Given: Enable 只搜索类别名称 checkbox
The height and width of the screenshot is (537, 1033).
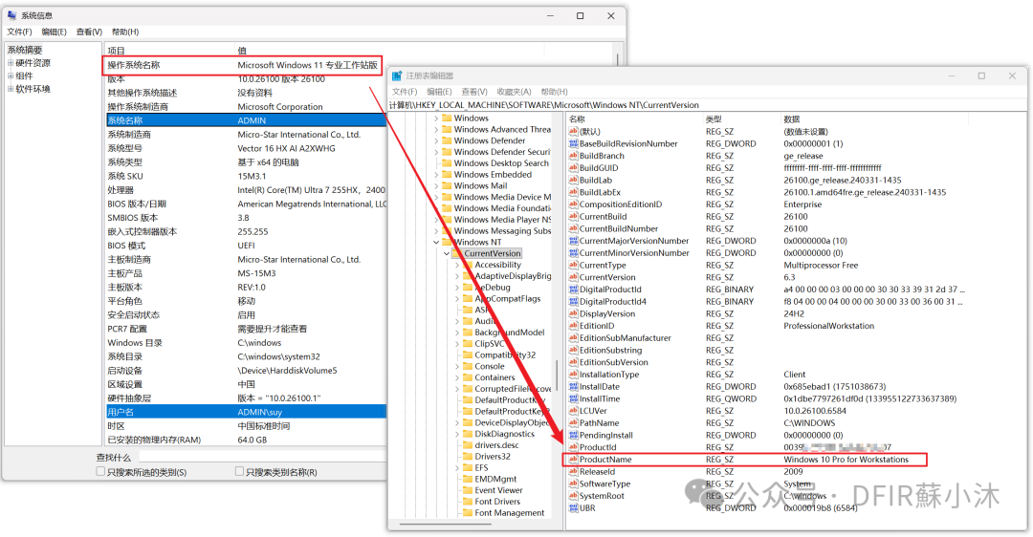Looking at the screenshot, I should [x=239, y=471].
